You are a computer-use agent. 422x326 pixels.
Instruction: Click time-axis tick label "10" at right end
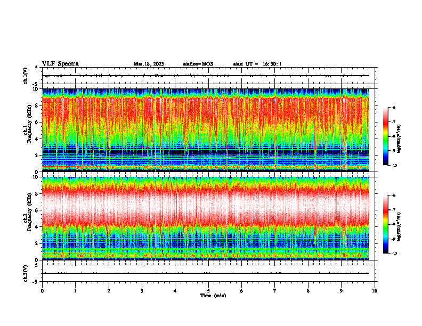tap(375, 291)
